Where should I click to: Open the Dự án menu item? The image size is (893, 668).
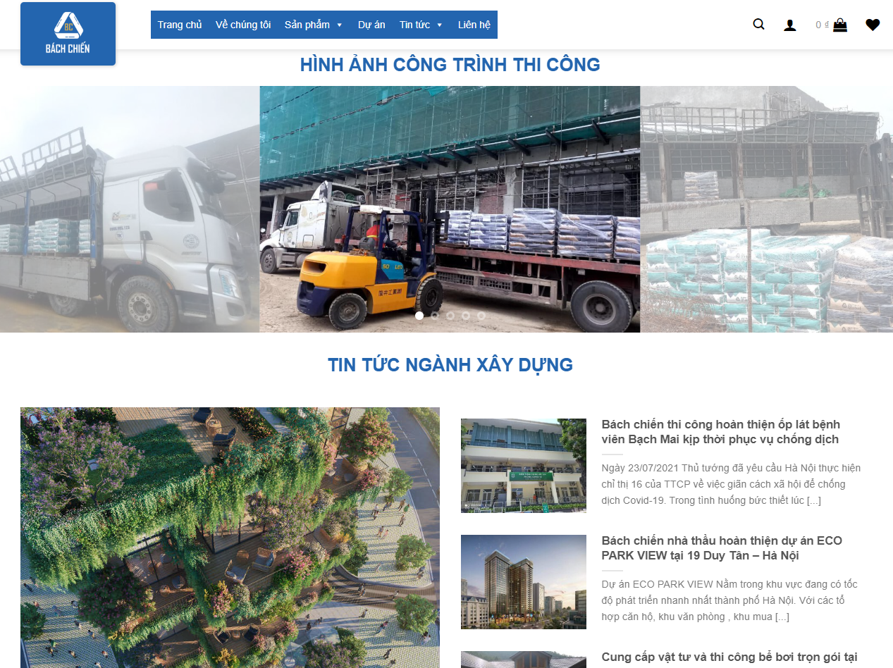(x=371, y=25)
